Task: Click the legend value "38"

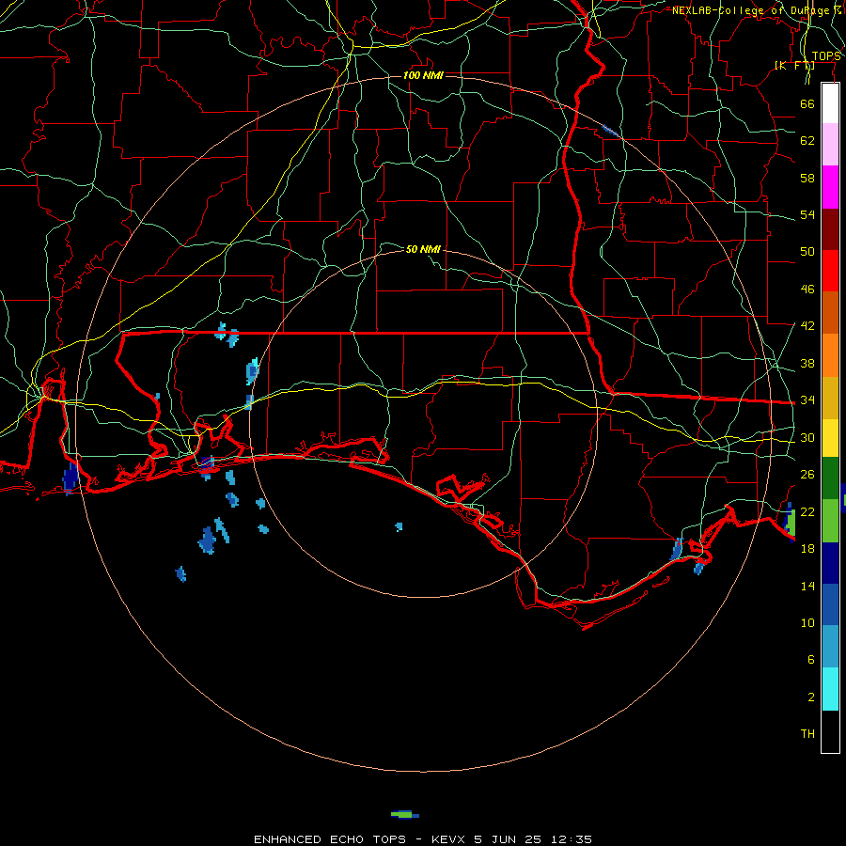Action: pos(807,363)
